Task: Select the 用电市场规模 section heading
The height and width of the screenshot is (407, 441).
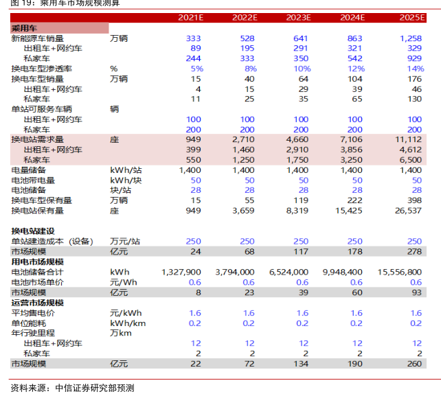Action: pyautogui.click(x=36, y=261)
